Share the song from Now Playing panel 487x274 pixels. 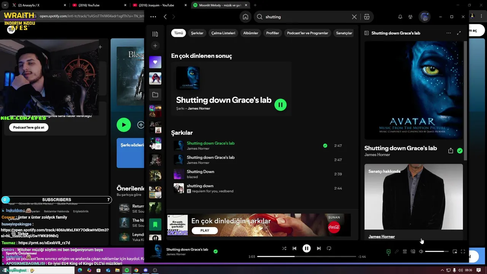coord(450,151)
